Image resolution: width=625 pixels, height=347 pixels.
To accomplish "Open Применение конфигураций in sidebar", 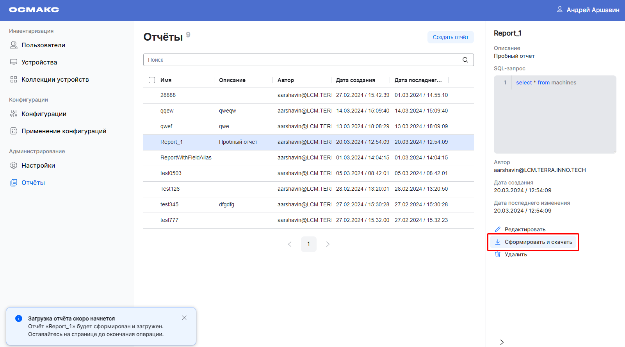I will tap(64, 131).
